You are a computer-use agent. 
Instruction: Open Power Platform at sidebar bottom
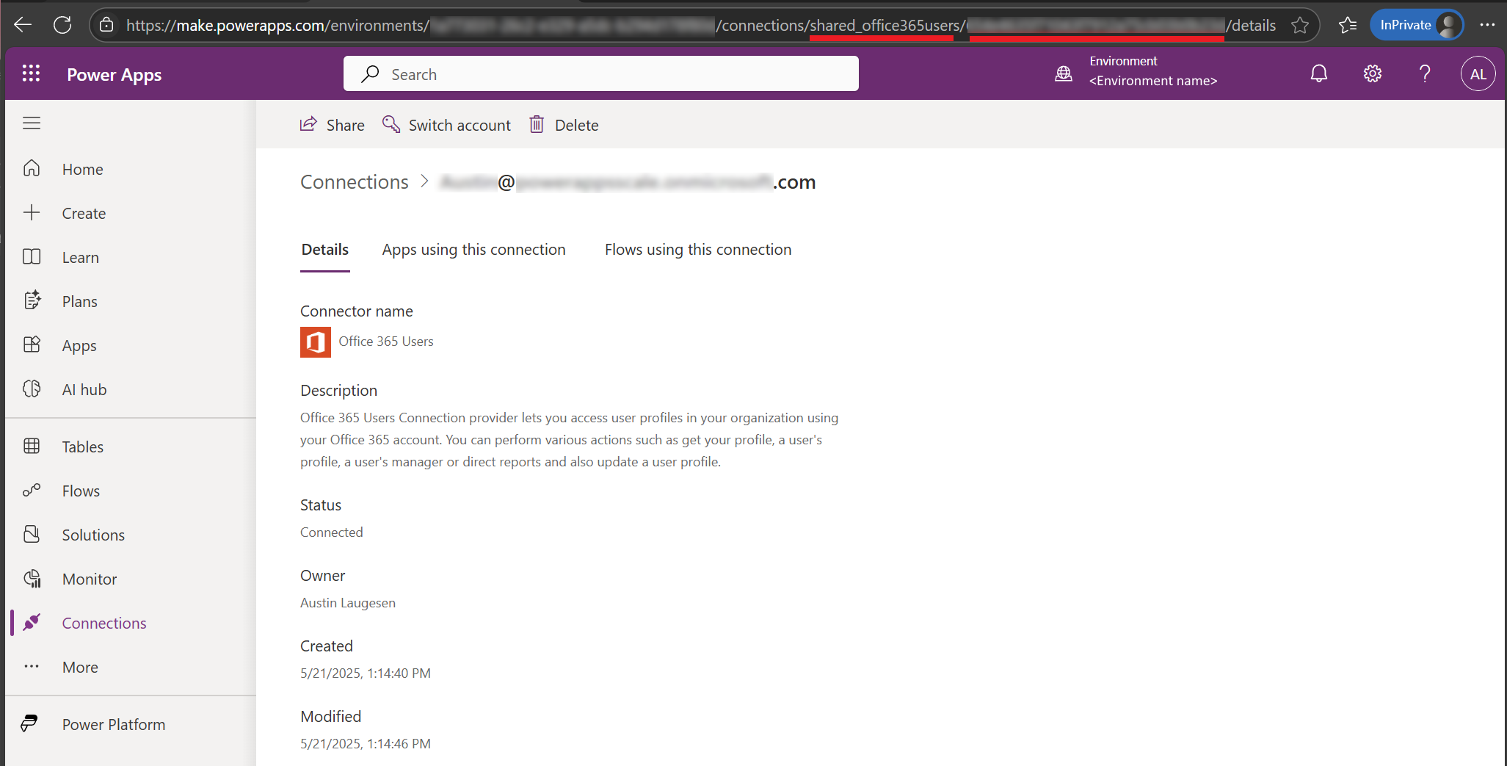coord(113,724)
